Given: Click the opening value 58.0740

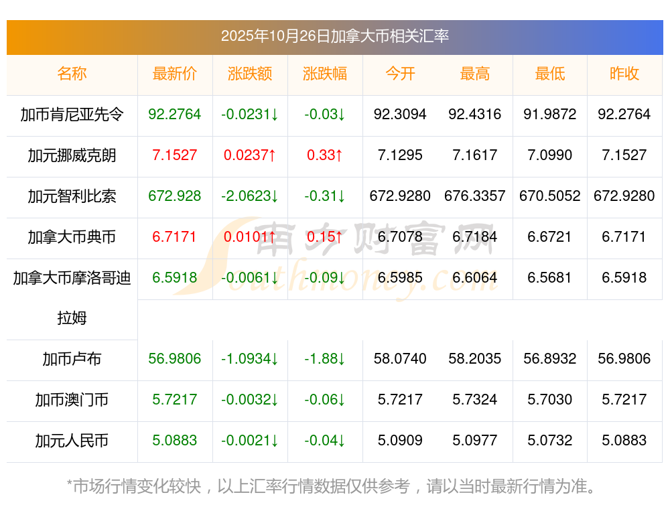Looking at the screenshot, I should 400,358.
